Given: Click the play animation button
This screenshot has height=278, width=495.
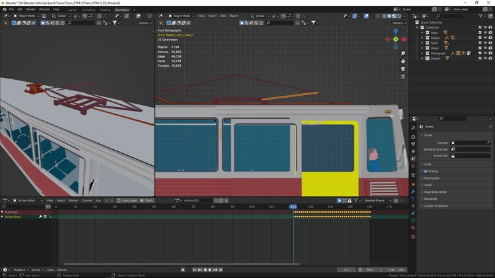Looking at the screenshot, I should click(x=209, y=269).
